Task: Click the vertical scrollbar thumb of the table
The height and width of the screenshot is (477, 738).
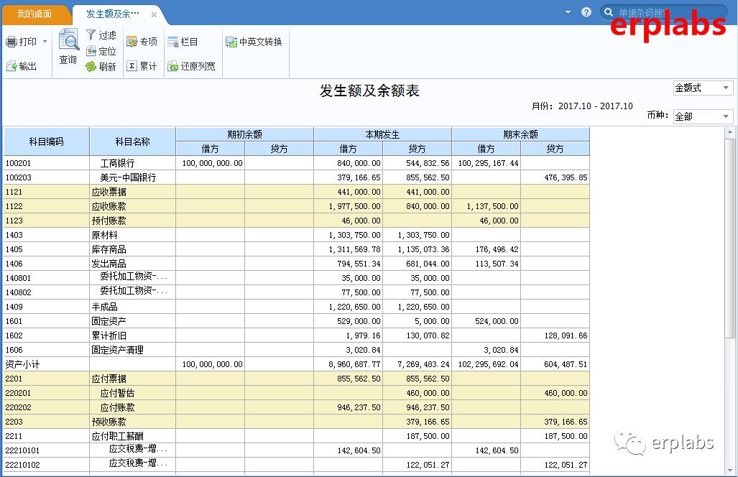Action: pos(730,238)
